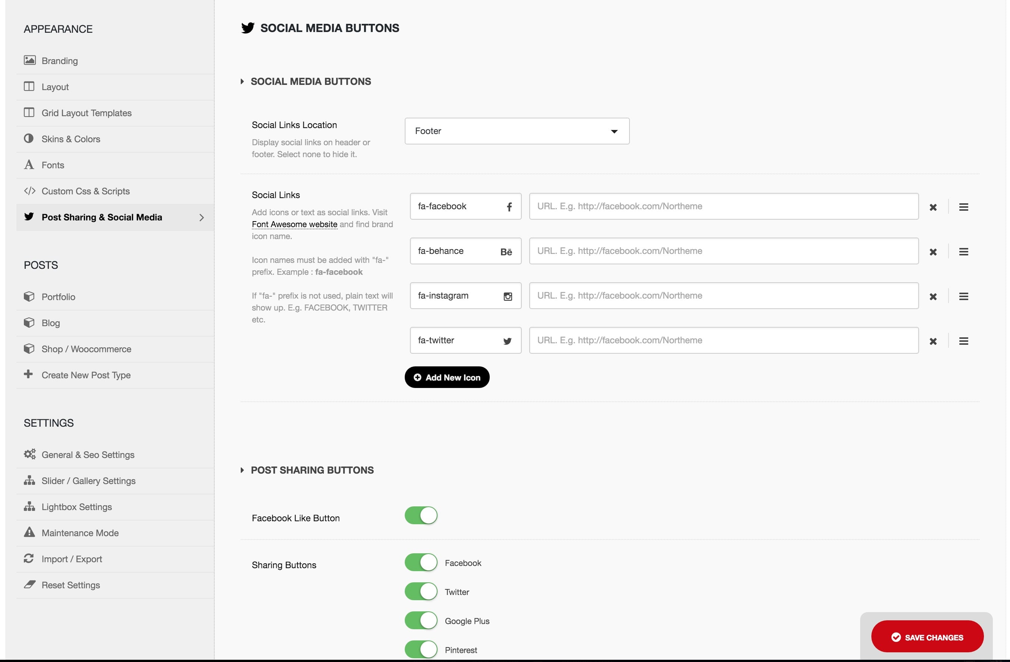
Task: Click the Maintenance Mode warning icon
Action: [28, 532]
